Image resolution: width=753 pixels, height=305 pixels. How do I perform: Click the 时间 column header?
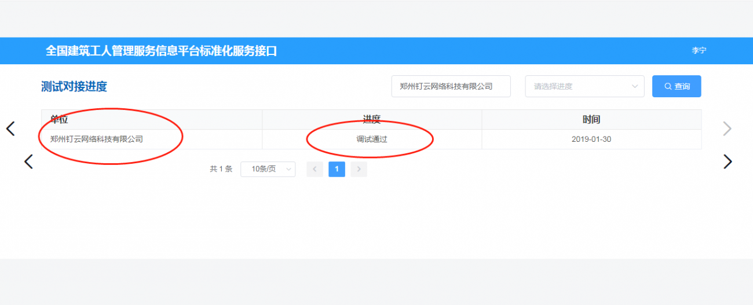pos(591,119)
